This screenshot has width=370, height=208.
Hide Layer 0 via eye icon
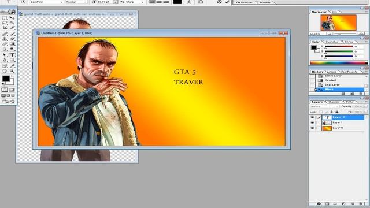pyautogui.click(x=312, y=128)
